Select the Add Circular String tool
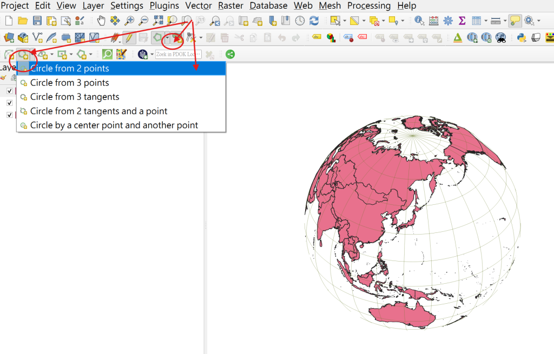Image resolution: width=554 pixels, height=354 pixels. pos(9,55)
